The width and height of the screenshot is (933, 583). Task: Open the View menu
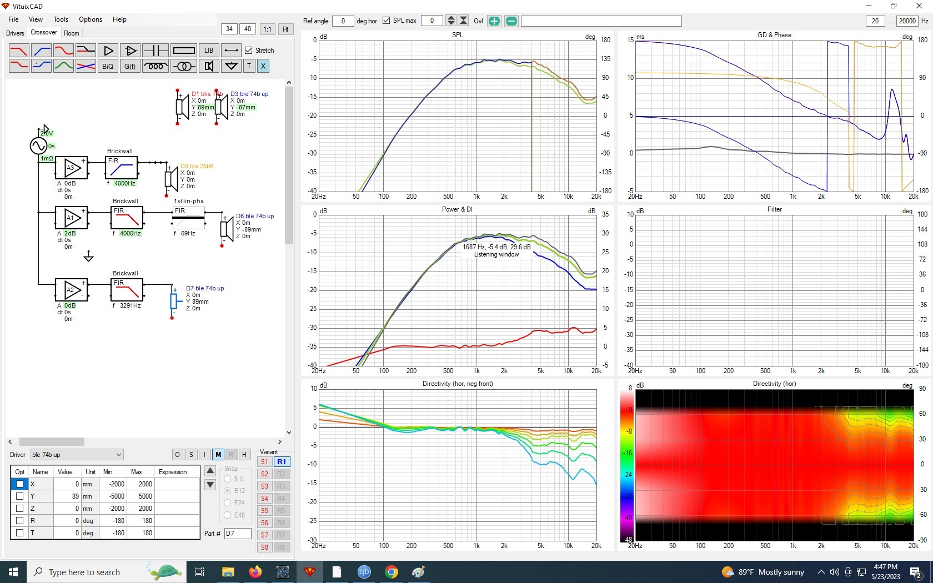(x=36, y=19)
